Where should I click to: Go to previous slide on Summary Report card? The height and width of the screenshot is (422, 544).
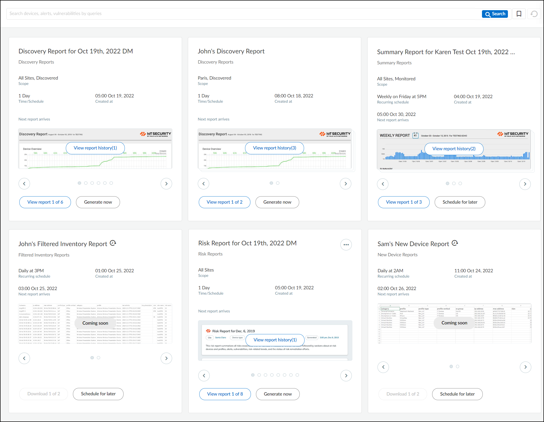point(383,184)
